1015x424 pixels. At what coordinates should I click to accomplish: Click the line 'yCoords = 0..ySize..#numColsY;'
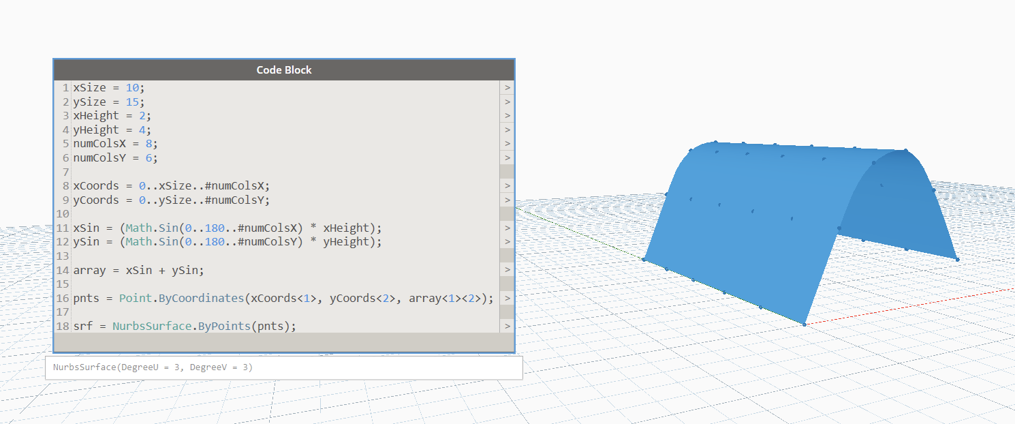[172, 200]
